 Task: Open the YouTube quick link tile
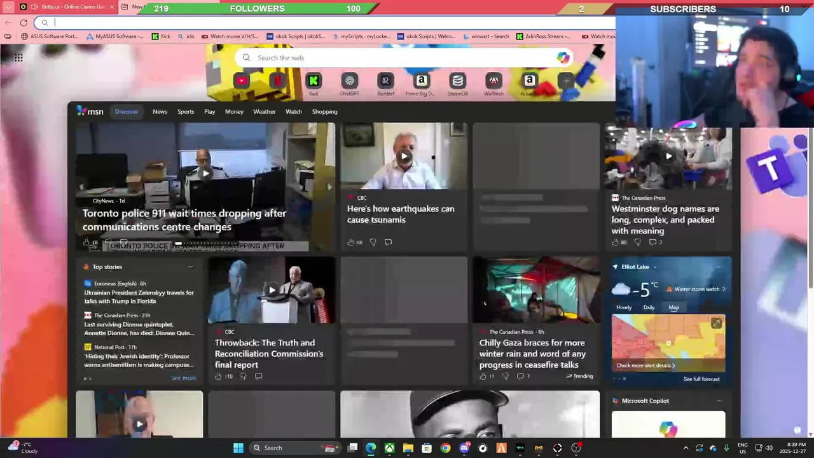241,81
